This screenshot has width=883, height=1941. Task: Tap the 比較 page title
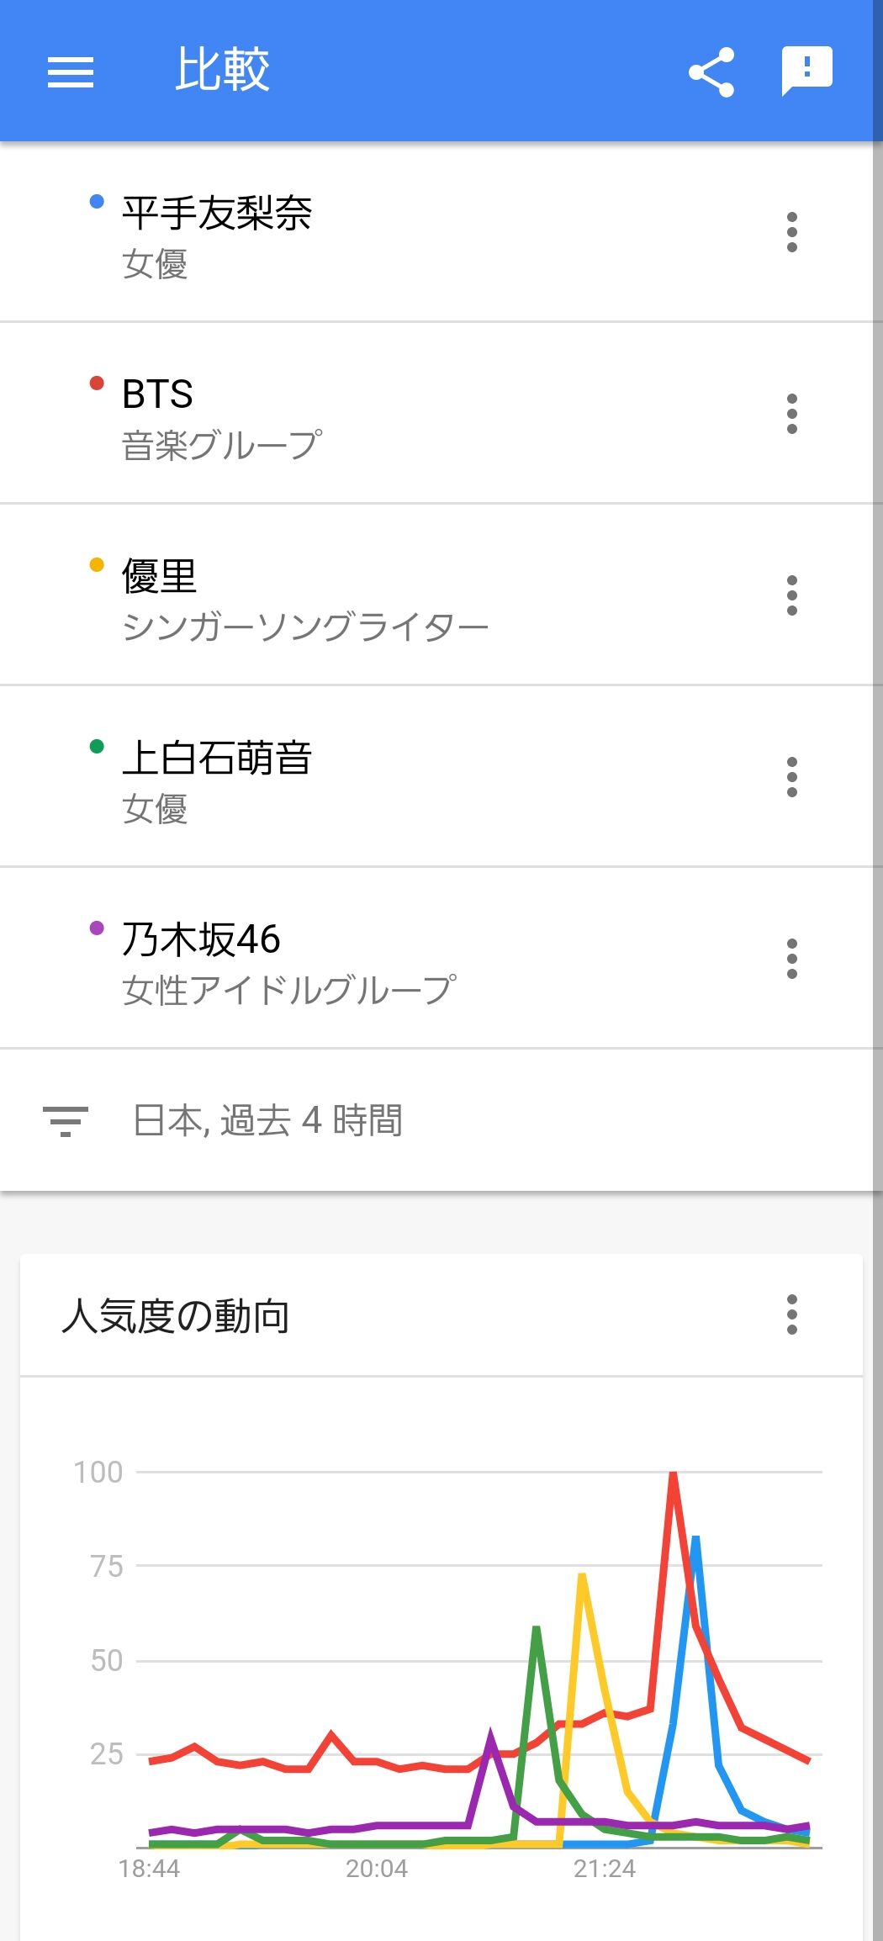tap(222, 70)
